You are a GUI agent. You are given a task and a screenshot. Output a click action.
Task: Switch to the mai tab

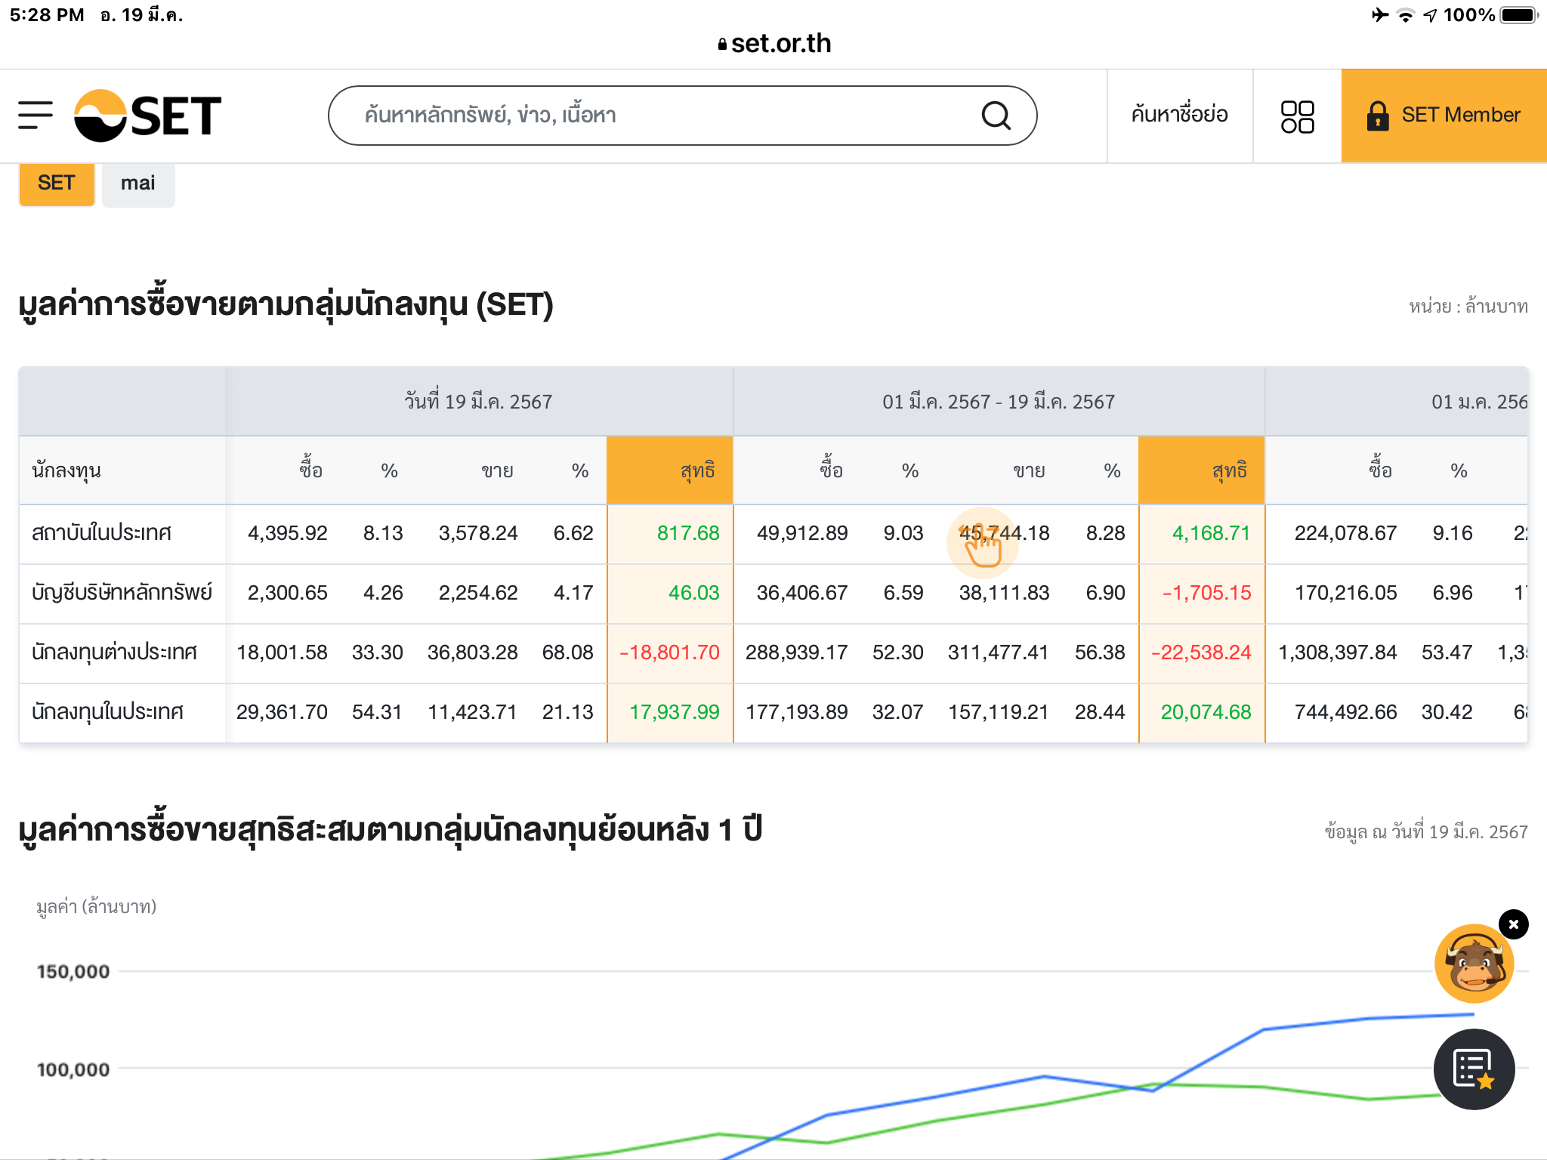[x=137, y=184]
